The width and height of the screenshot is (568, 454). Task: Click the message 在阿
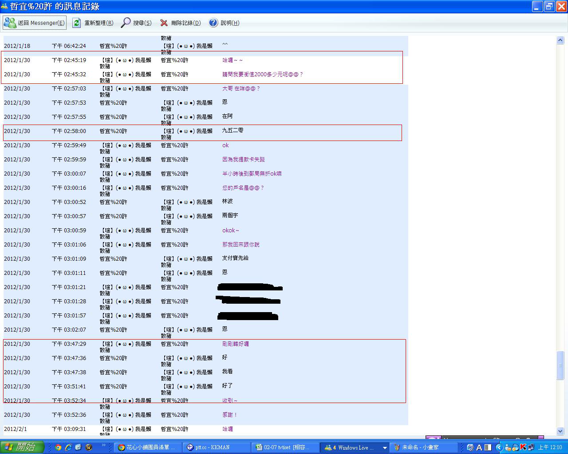tap(228, 116)
